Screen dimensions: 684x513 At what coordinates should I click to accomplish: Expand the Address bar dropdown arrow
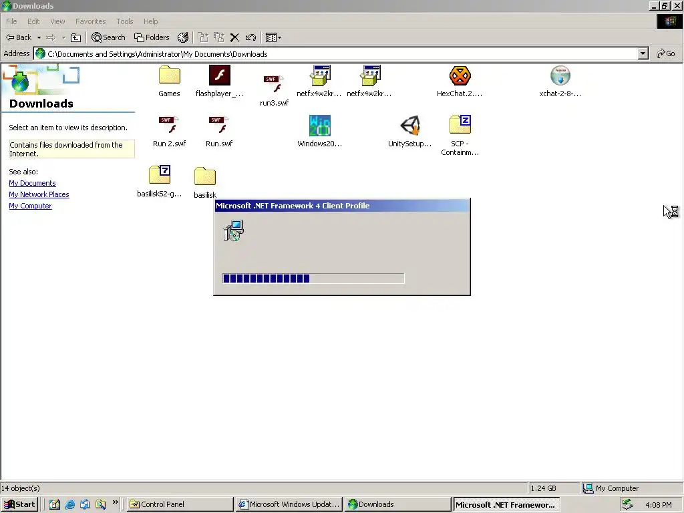point(643,53)
